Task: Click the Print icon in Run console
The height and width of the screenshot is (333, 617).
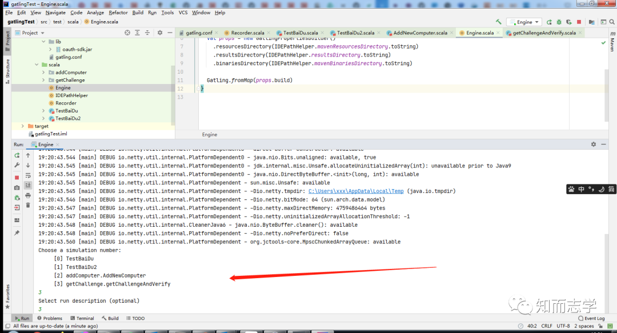Action: coord(28,195)
